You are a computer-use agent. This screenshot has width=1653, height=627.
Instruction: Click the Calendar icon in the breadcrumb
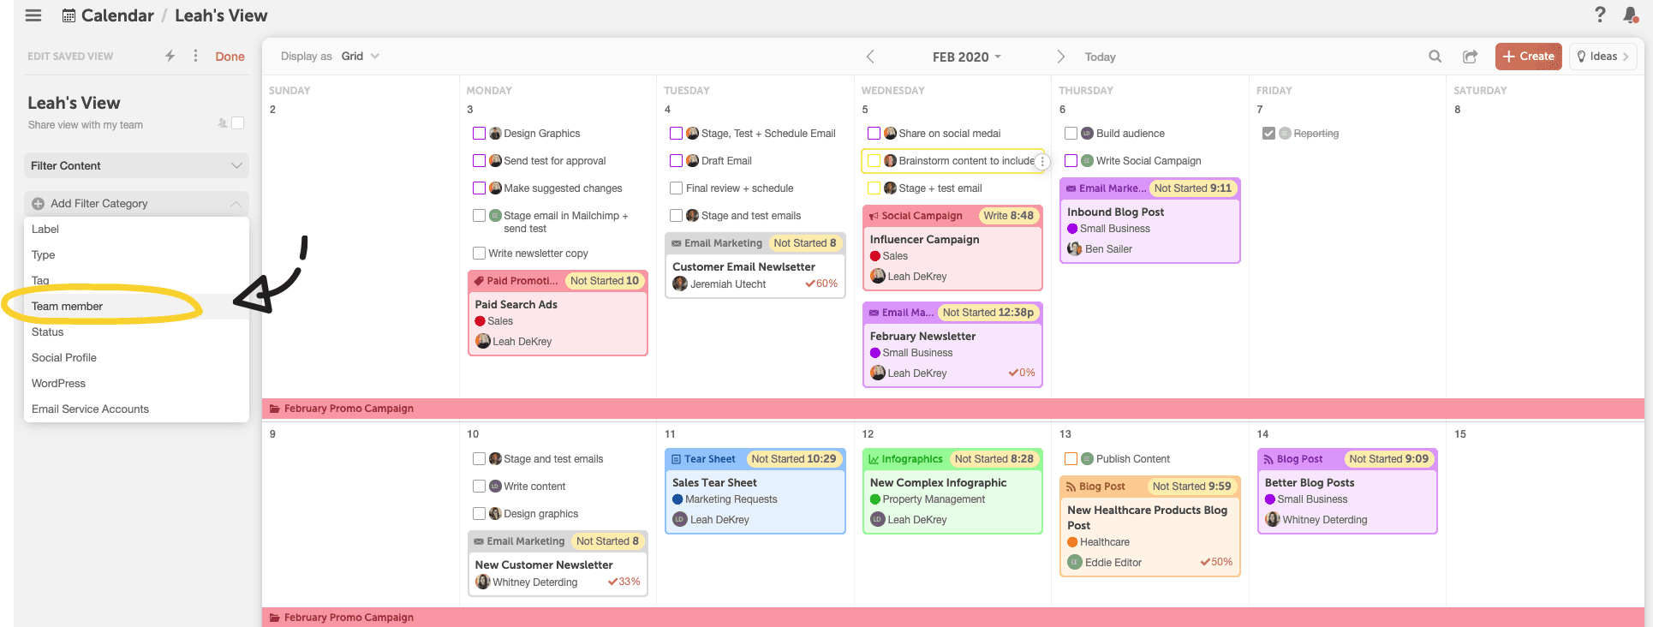tap(69, 15)
